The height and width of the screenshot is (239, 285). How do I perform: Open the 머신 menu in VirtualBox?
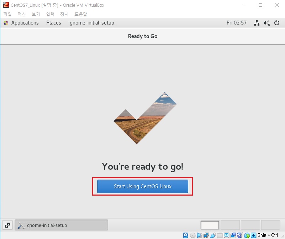pyautogui.click(x=22, y=14)
